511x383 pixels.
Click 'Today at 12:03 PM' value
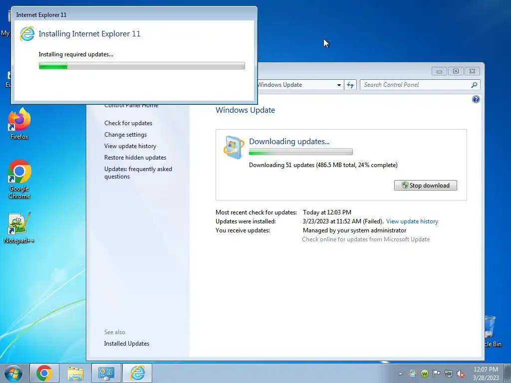click(327, 212)
